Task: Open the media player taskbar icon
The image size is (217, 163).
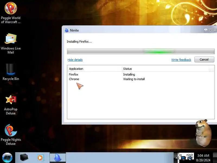Action: [x=40, y=158]
